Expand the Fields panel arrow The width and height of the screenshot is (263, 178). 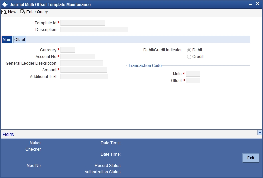pos(260,132)
